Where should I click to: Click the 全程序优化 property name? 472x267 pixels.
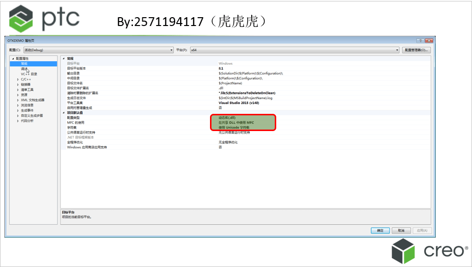(x=75, y=142)
